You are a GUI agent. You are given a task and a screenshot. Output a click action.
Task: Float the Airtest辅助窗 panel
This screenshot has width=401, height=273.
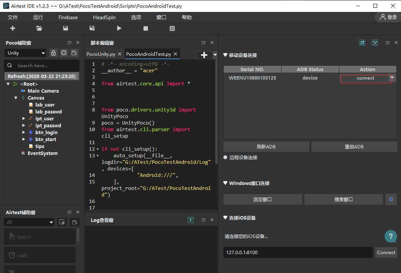coord(69,212)
